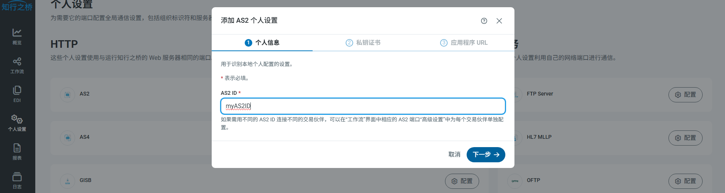Switch to the 私钥证书 step tab
The height and width of the screenshot is (193, 725).
point(363,43)
